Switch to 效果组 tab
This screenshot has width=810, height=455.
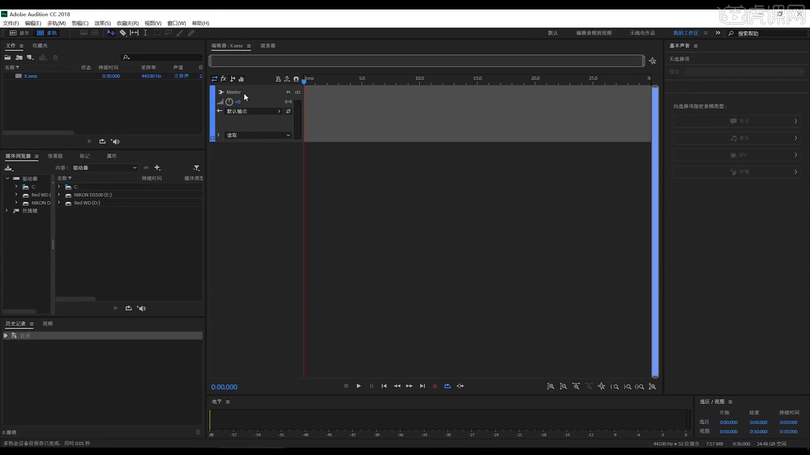[55, 156]
